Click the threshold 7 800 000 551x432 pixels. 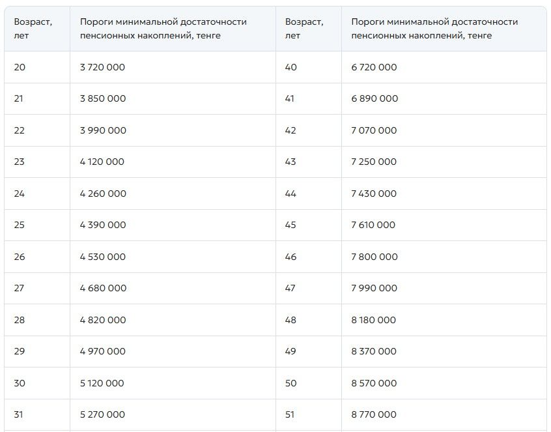coord(374,257)
